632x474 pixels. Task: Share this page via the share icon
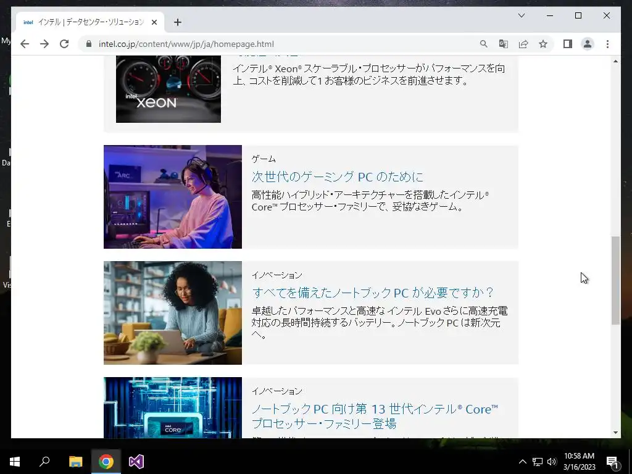(x=523, y=44)
